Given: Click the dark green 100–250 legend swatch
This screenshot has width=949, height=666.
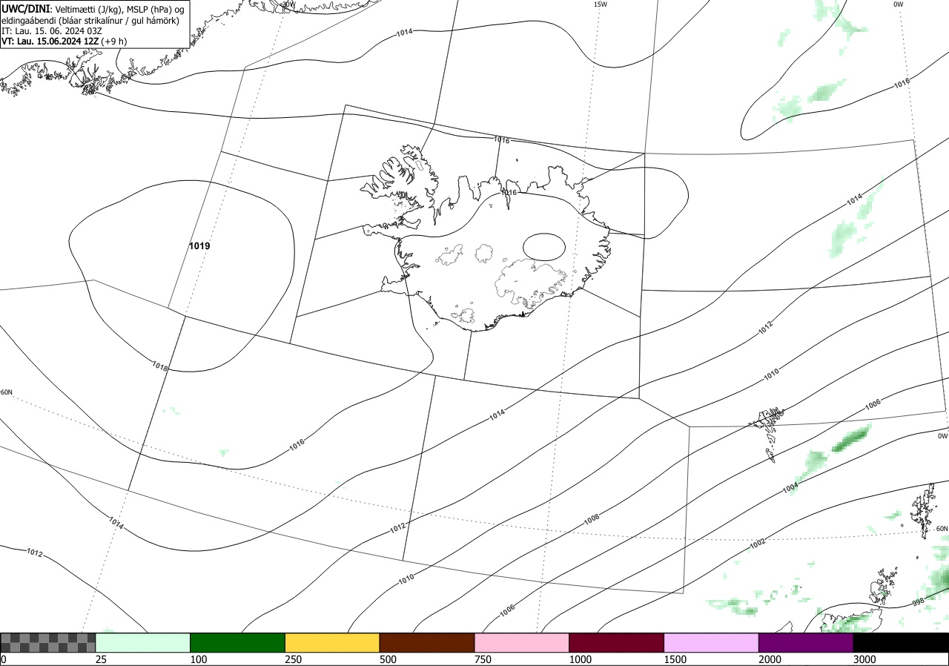Looking at the screenshot, I should [x=238, y=642].
